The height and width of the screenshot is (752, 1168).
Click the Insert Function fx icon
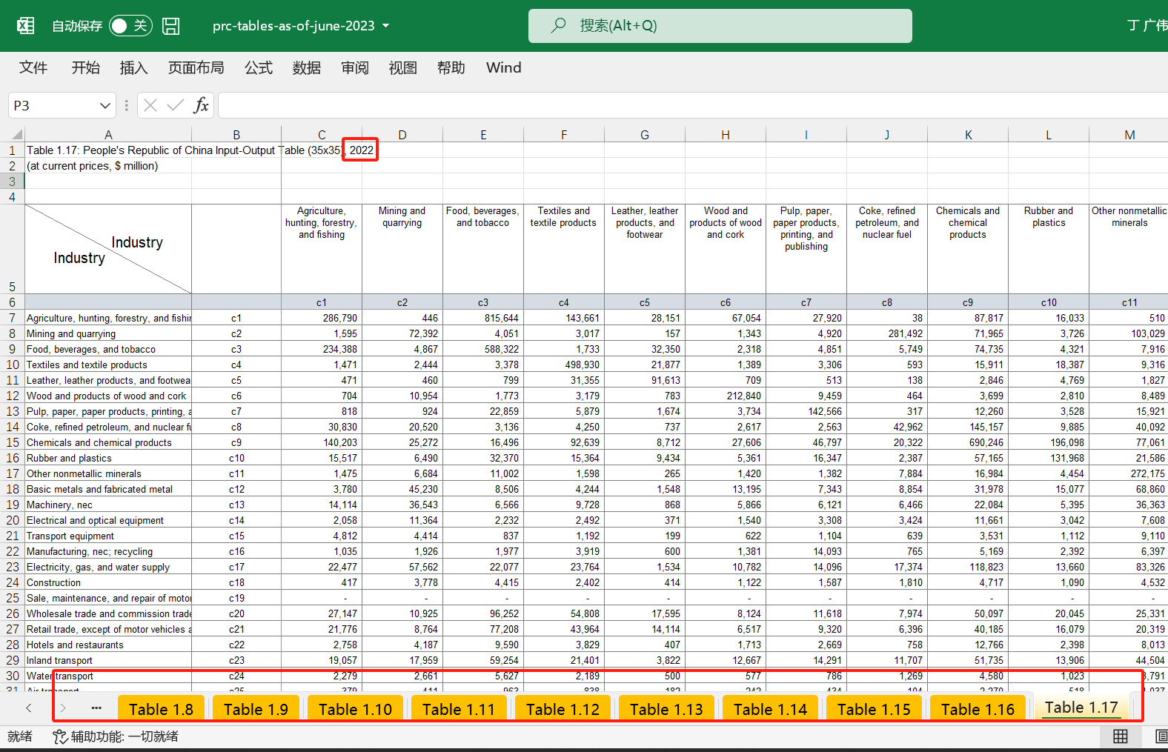pyautogui.click(x=201, y=105)
